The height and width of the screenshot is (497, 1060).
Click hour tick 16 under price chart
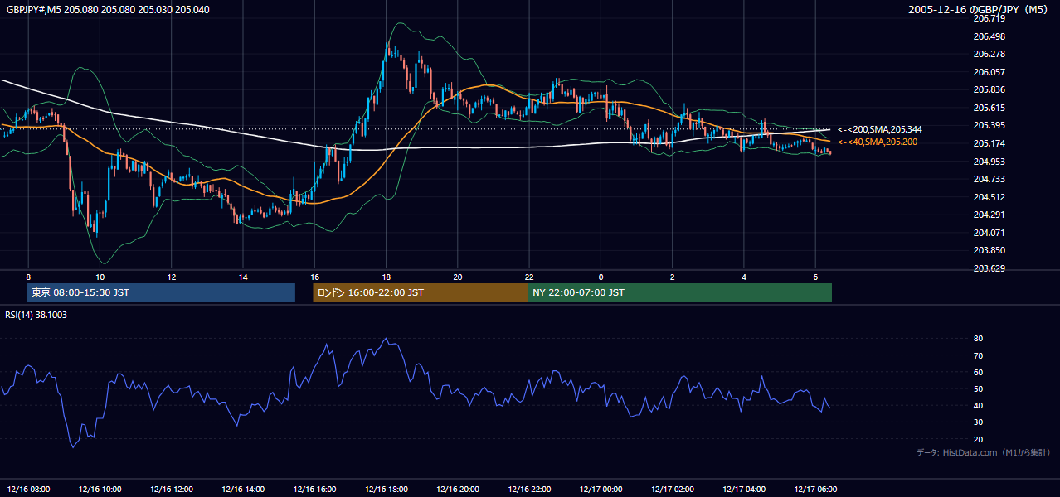coord(314,277)
